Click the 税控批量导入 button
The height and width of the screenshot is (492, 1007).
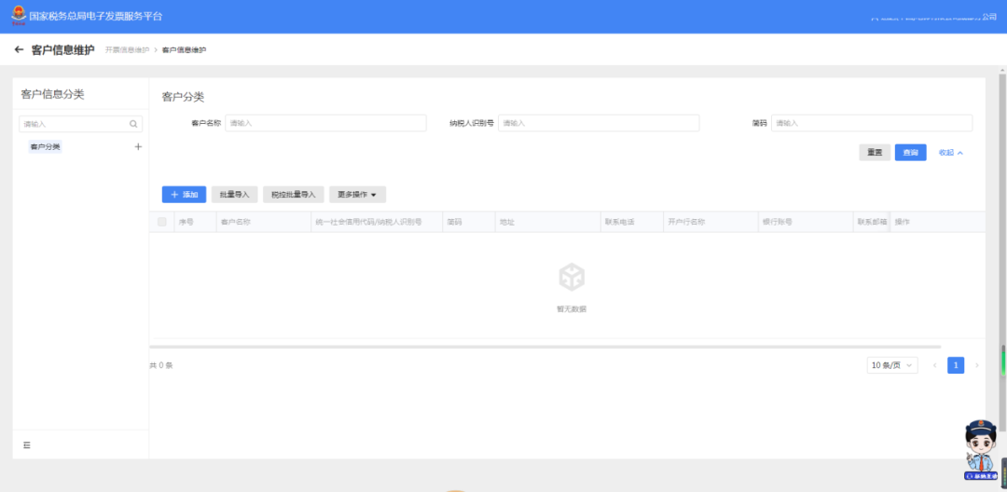pos(294,195)
